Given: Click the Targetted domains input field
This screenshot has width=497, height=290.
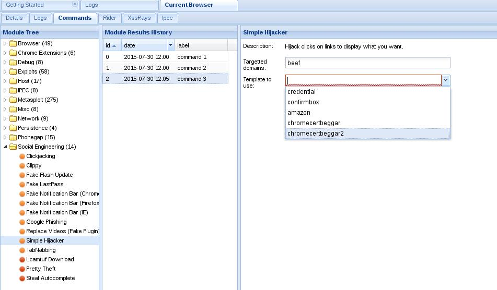Looking at the screenshot, I should 368,63.
